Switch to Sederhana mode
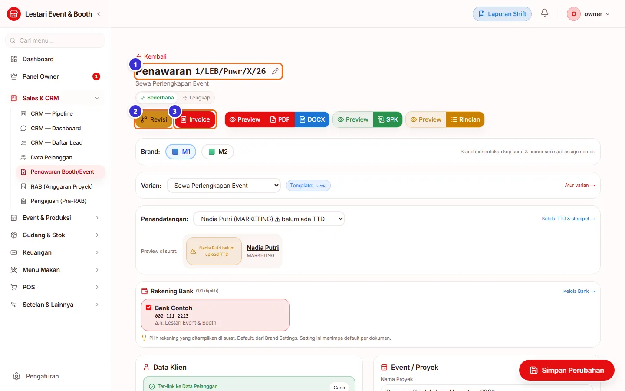The height and width of the screenshot is (391, 625). click(157, 98)
